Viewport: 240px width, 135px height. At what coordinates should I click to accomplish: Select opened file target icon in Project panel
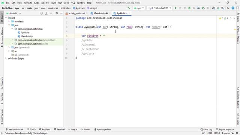[42, 13]
